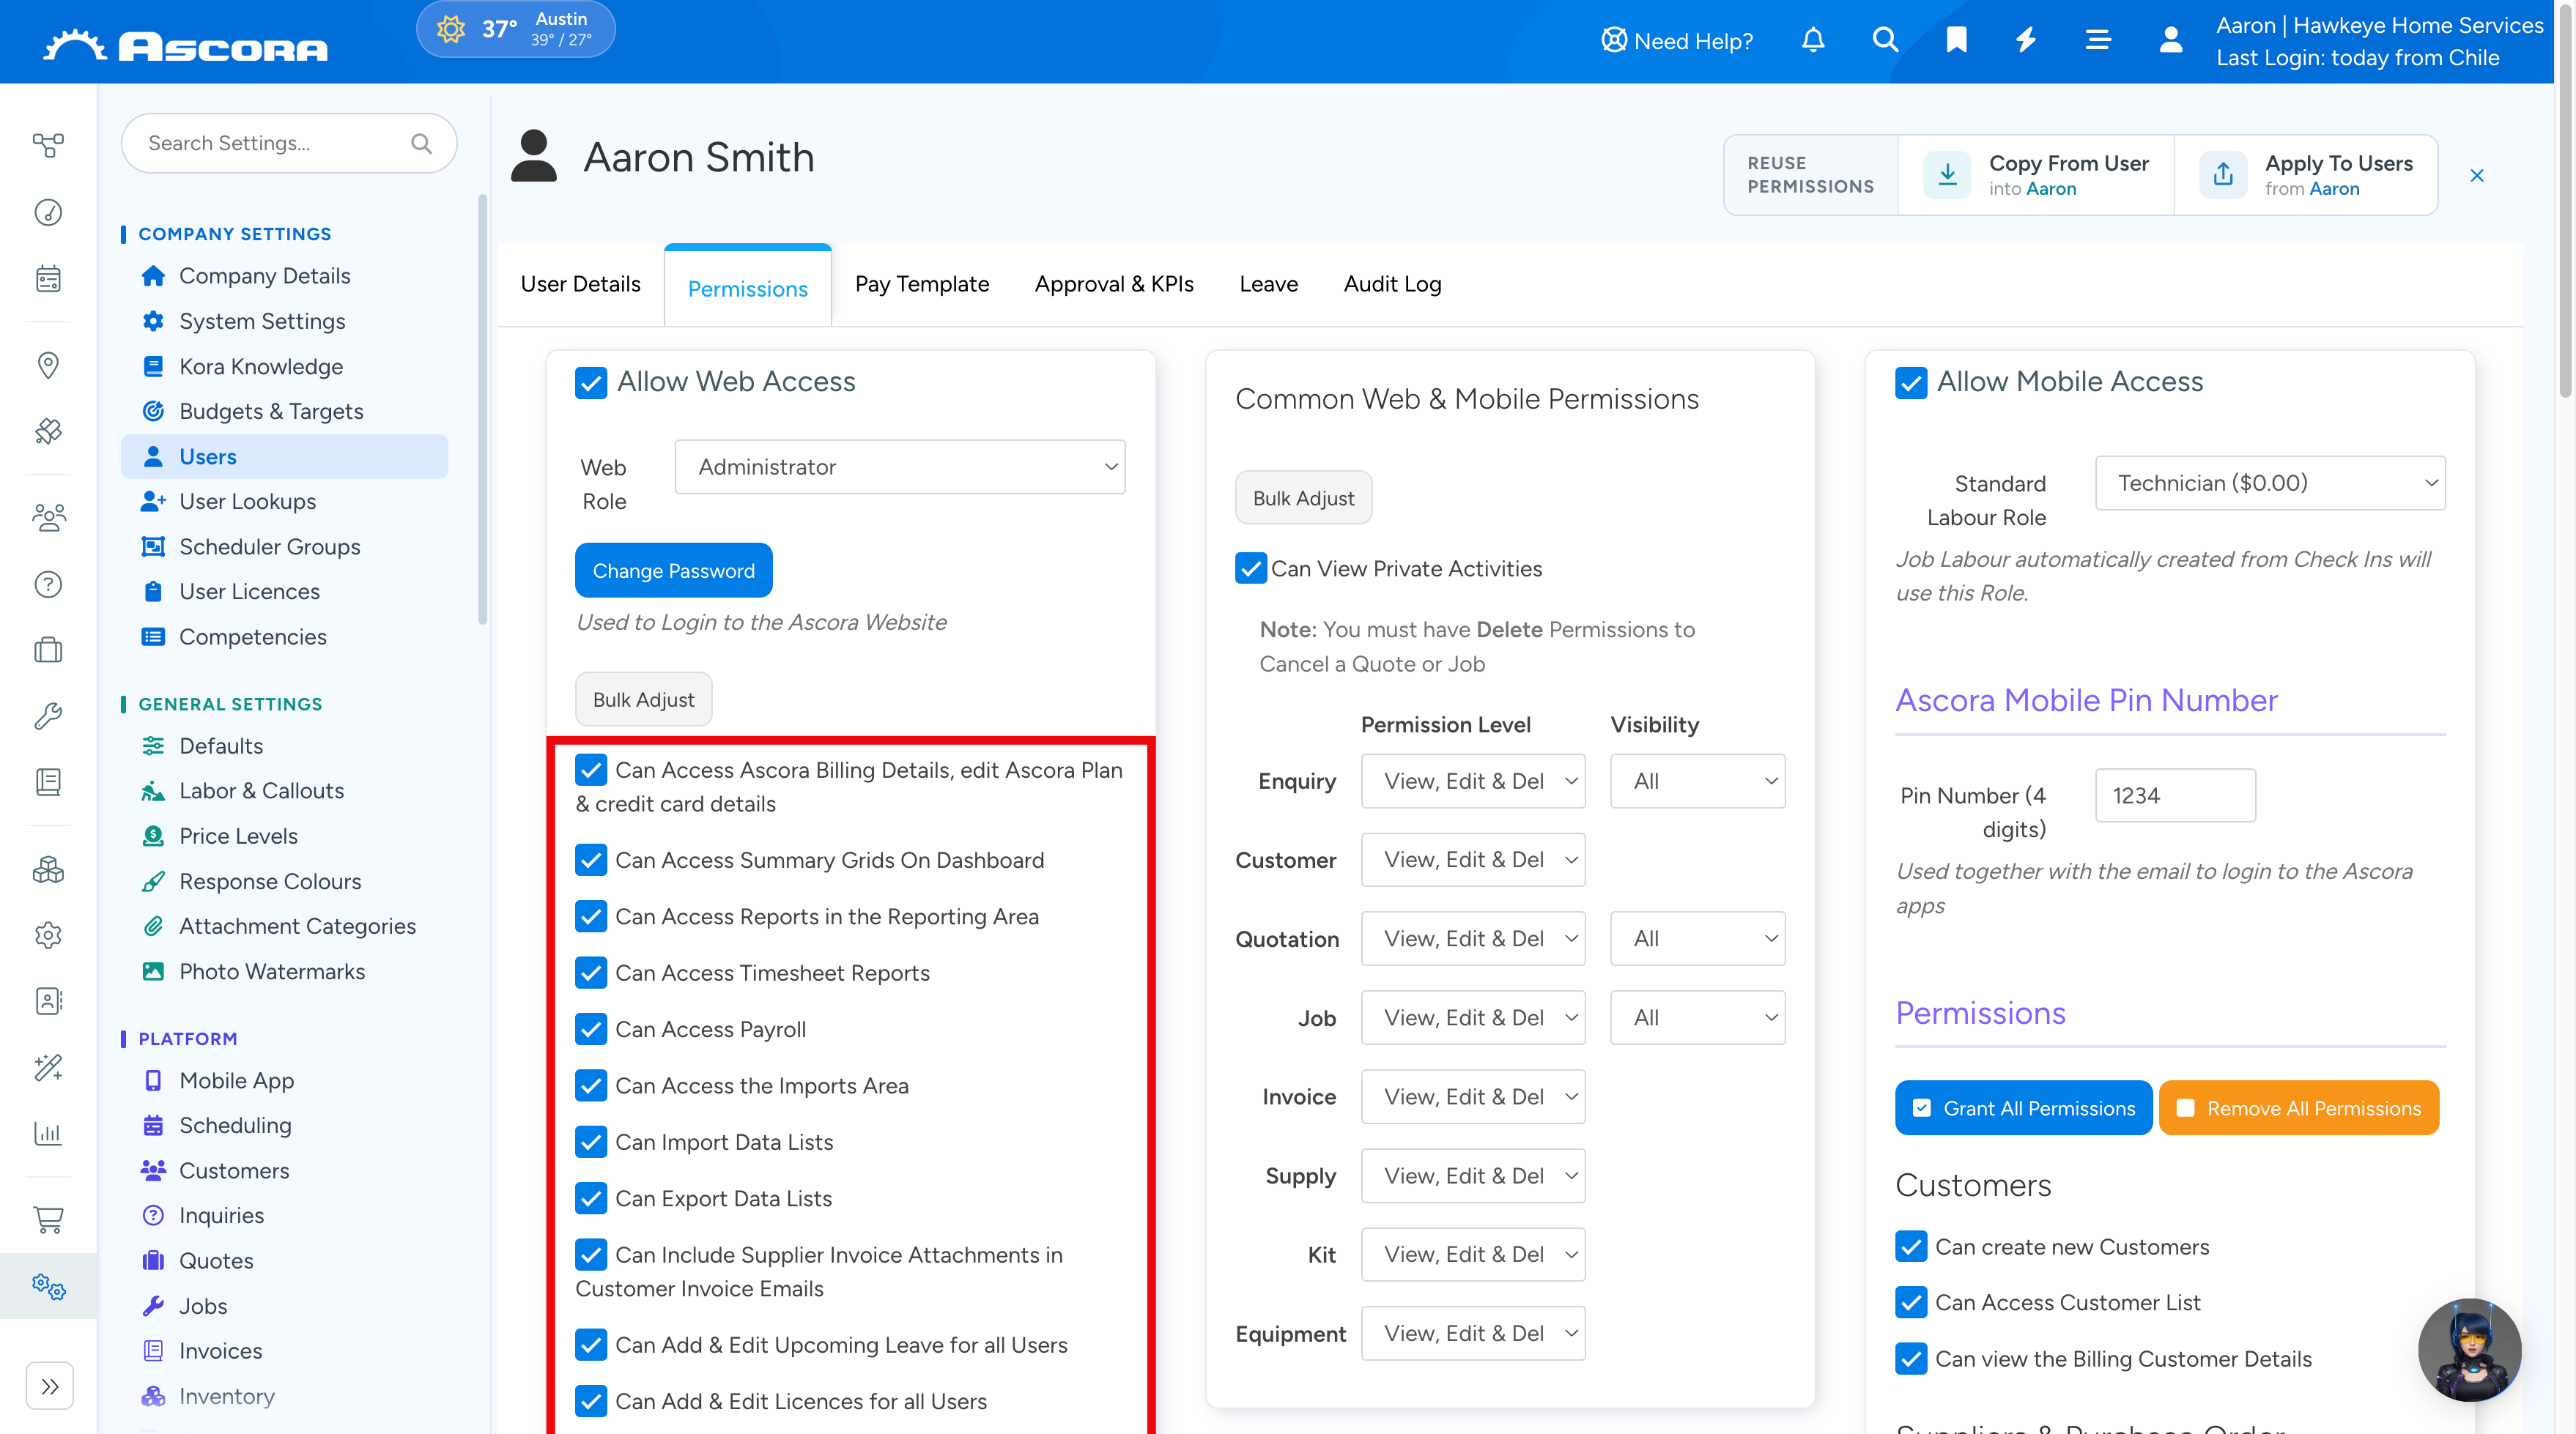This screenshot has width=2576, height=1434.
Task: Open the Standard Labour Role dropdown
Action: click(x=2270, y=483)
